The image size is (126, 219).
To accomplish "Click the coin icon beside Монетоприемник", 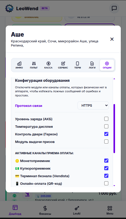I will pyautogui.click(x=17, y=161).
